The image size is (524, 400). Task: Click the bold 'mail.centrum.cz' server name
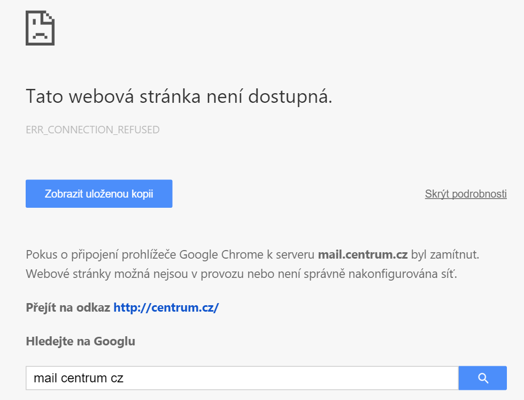click(363, 254)
